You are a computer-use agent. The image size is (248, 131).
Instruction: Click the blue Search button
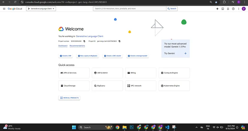tap(172, 9)
